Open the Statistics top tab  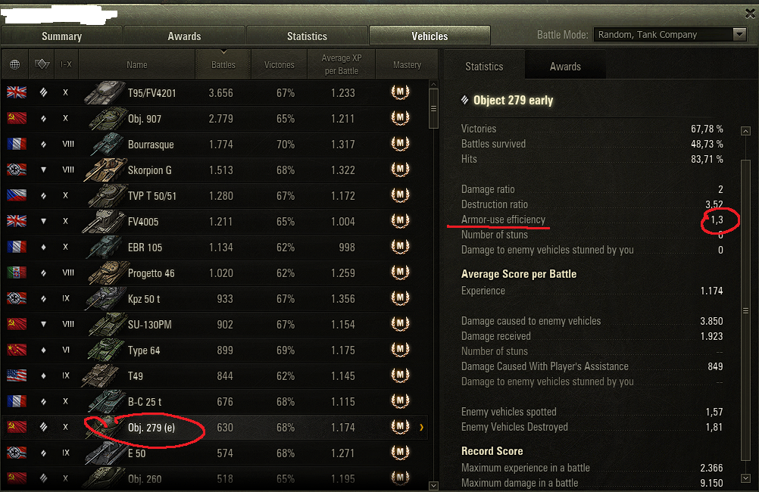tap(307, 36)
